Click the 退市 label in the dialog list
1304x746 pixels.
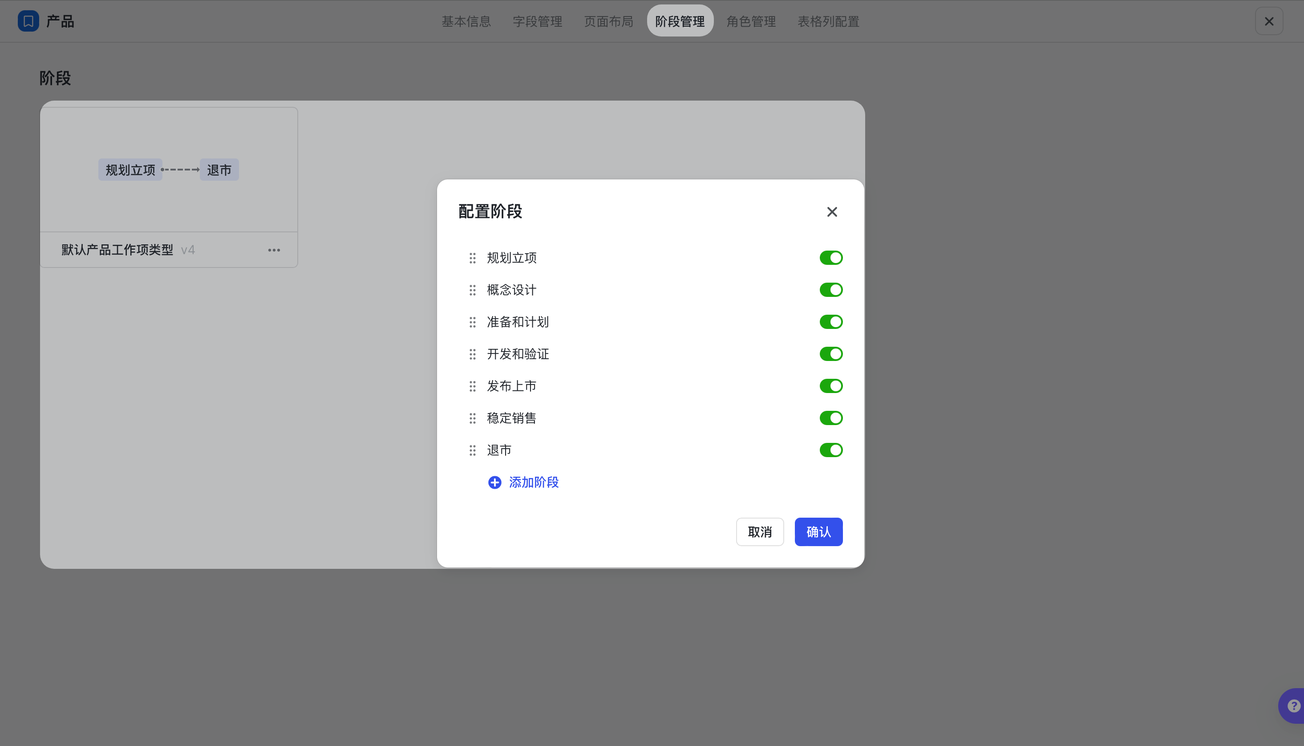(499, 450)
